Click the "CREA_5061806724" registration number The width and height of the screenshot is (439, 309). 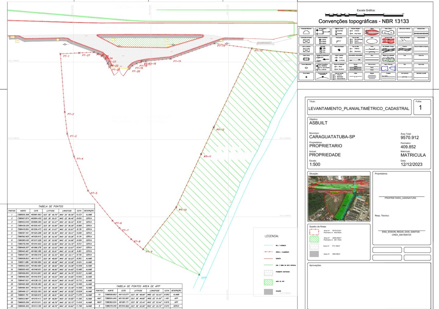point(401,235)
